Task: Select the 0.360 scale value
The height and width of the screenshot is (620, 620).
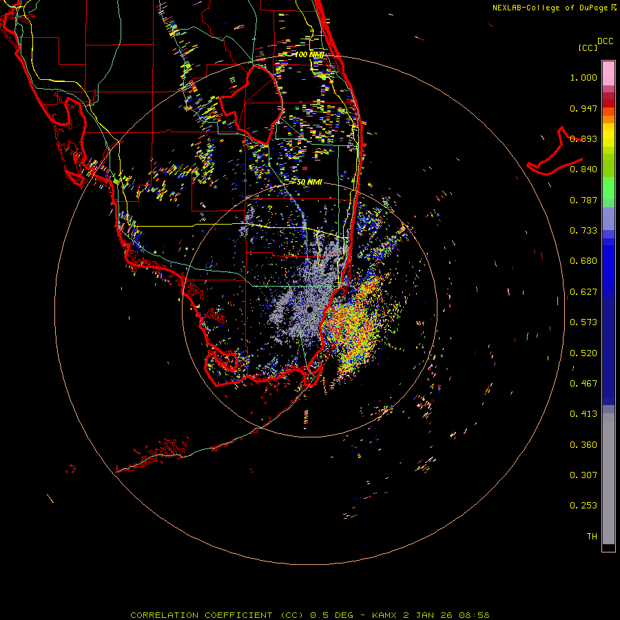Action: (583, 445)
